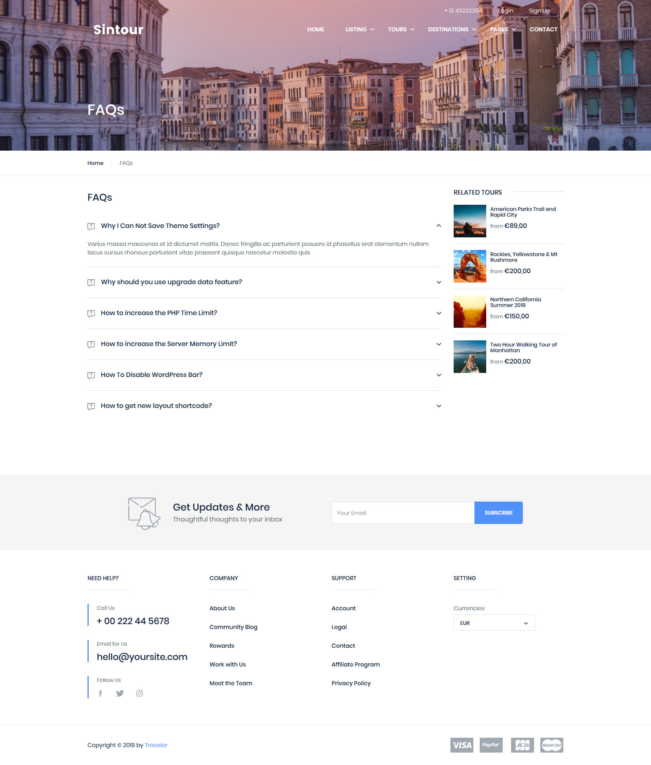
Task: Open Two Hour Walking Tour title
Action: [523, 347]
